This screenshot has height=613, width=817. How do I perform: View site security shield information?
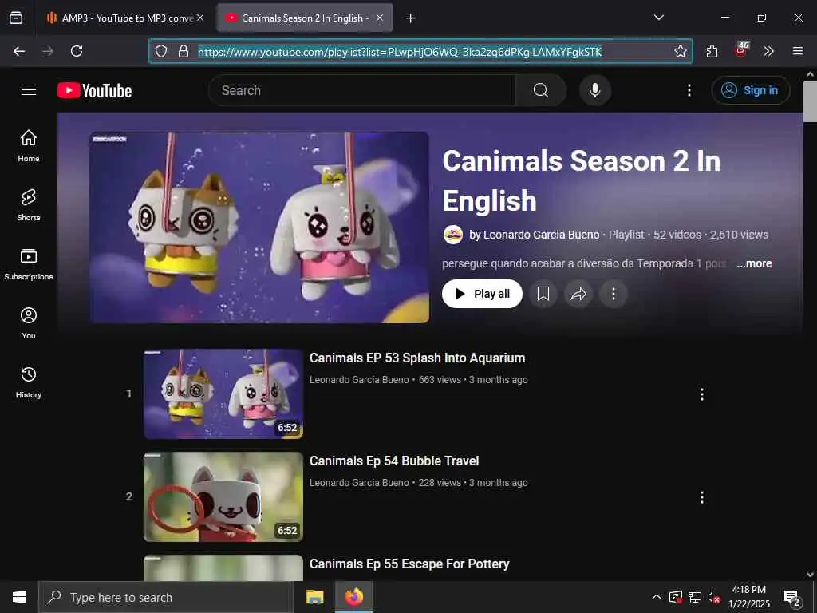pyautogui.click(x=161, y=51)
